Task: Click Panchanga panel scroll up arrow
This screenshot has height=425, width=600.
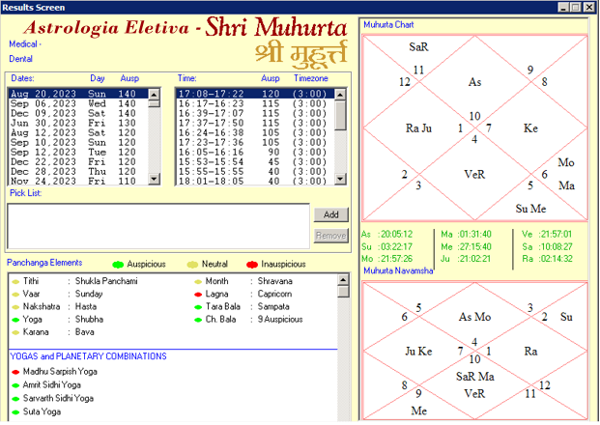Action: 343,280
